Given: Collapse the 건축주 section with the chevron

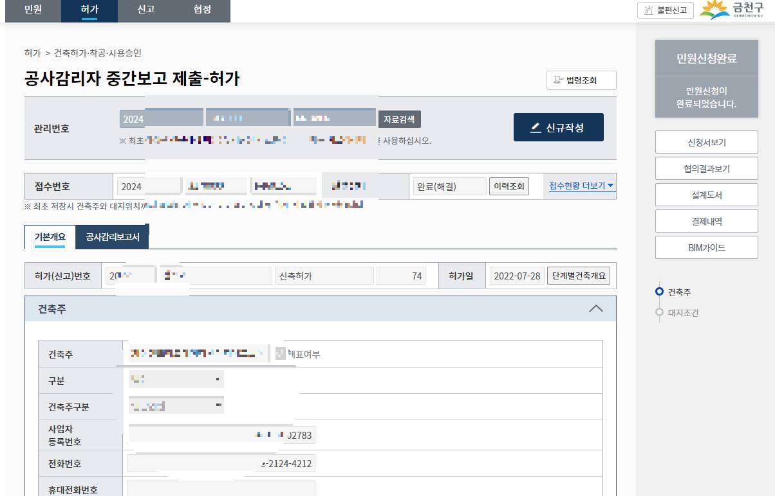Looking at the screenshot, I should click(595, 308).
